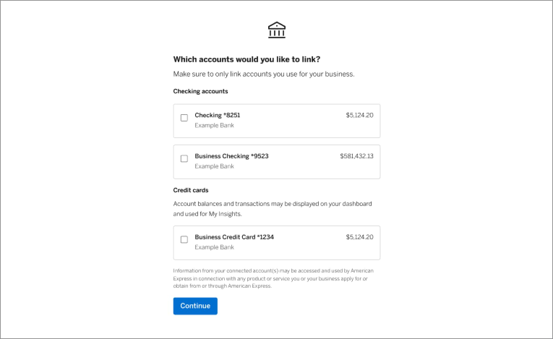This screenshot has height=339, width=553.
Task: Click the $5,124.20 balance for Checking *8251
Action: click(360, 115)
